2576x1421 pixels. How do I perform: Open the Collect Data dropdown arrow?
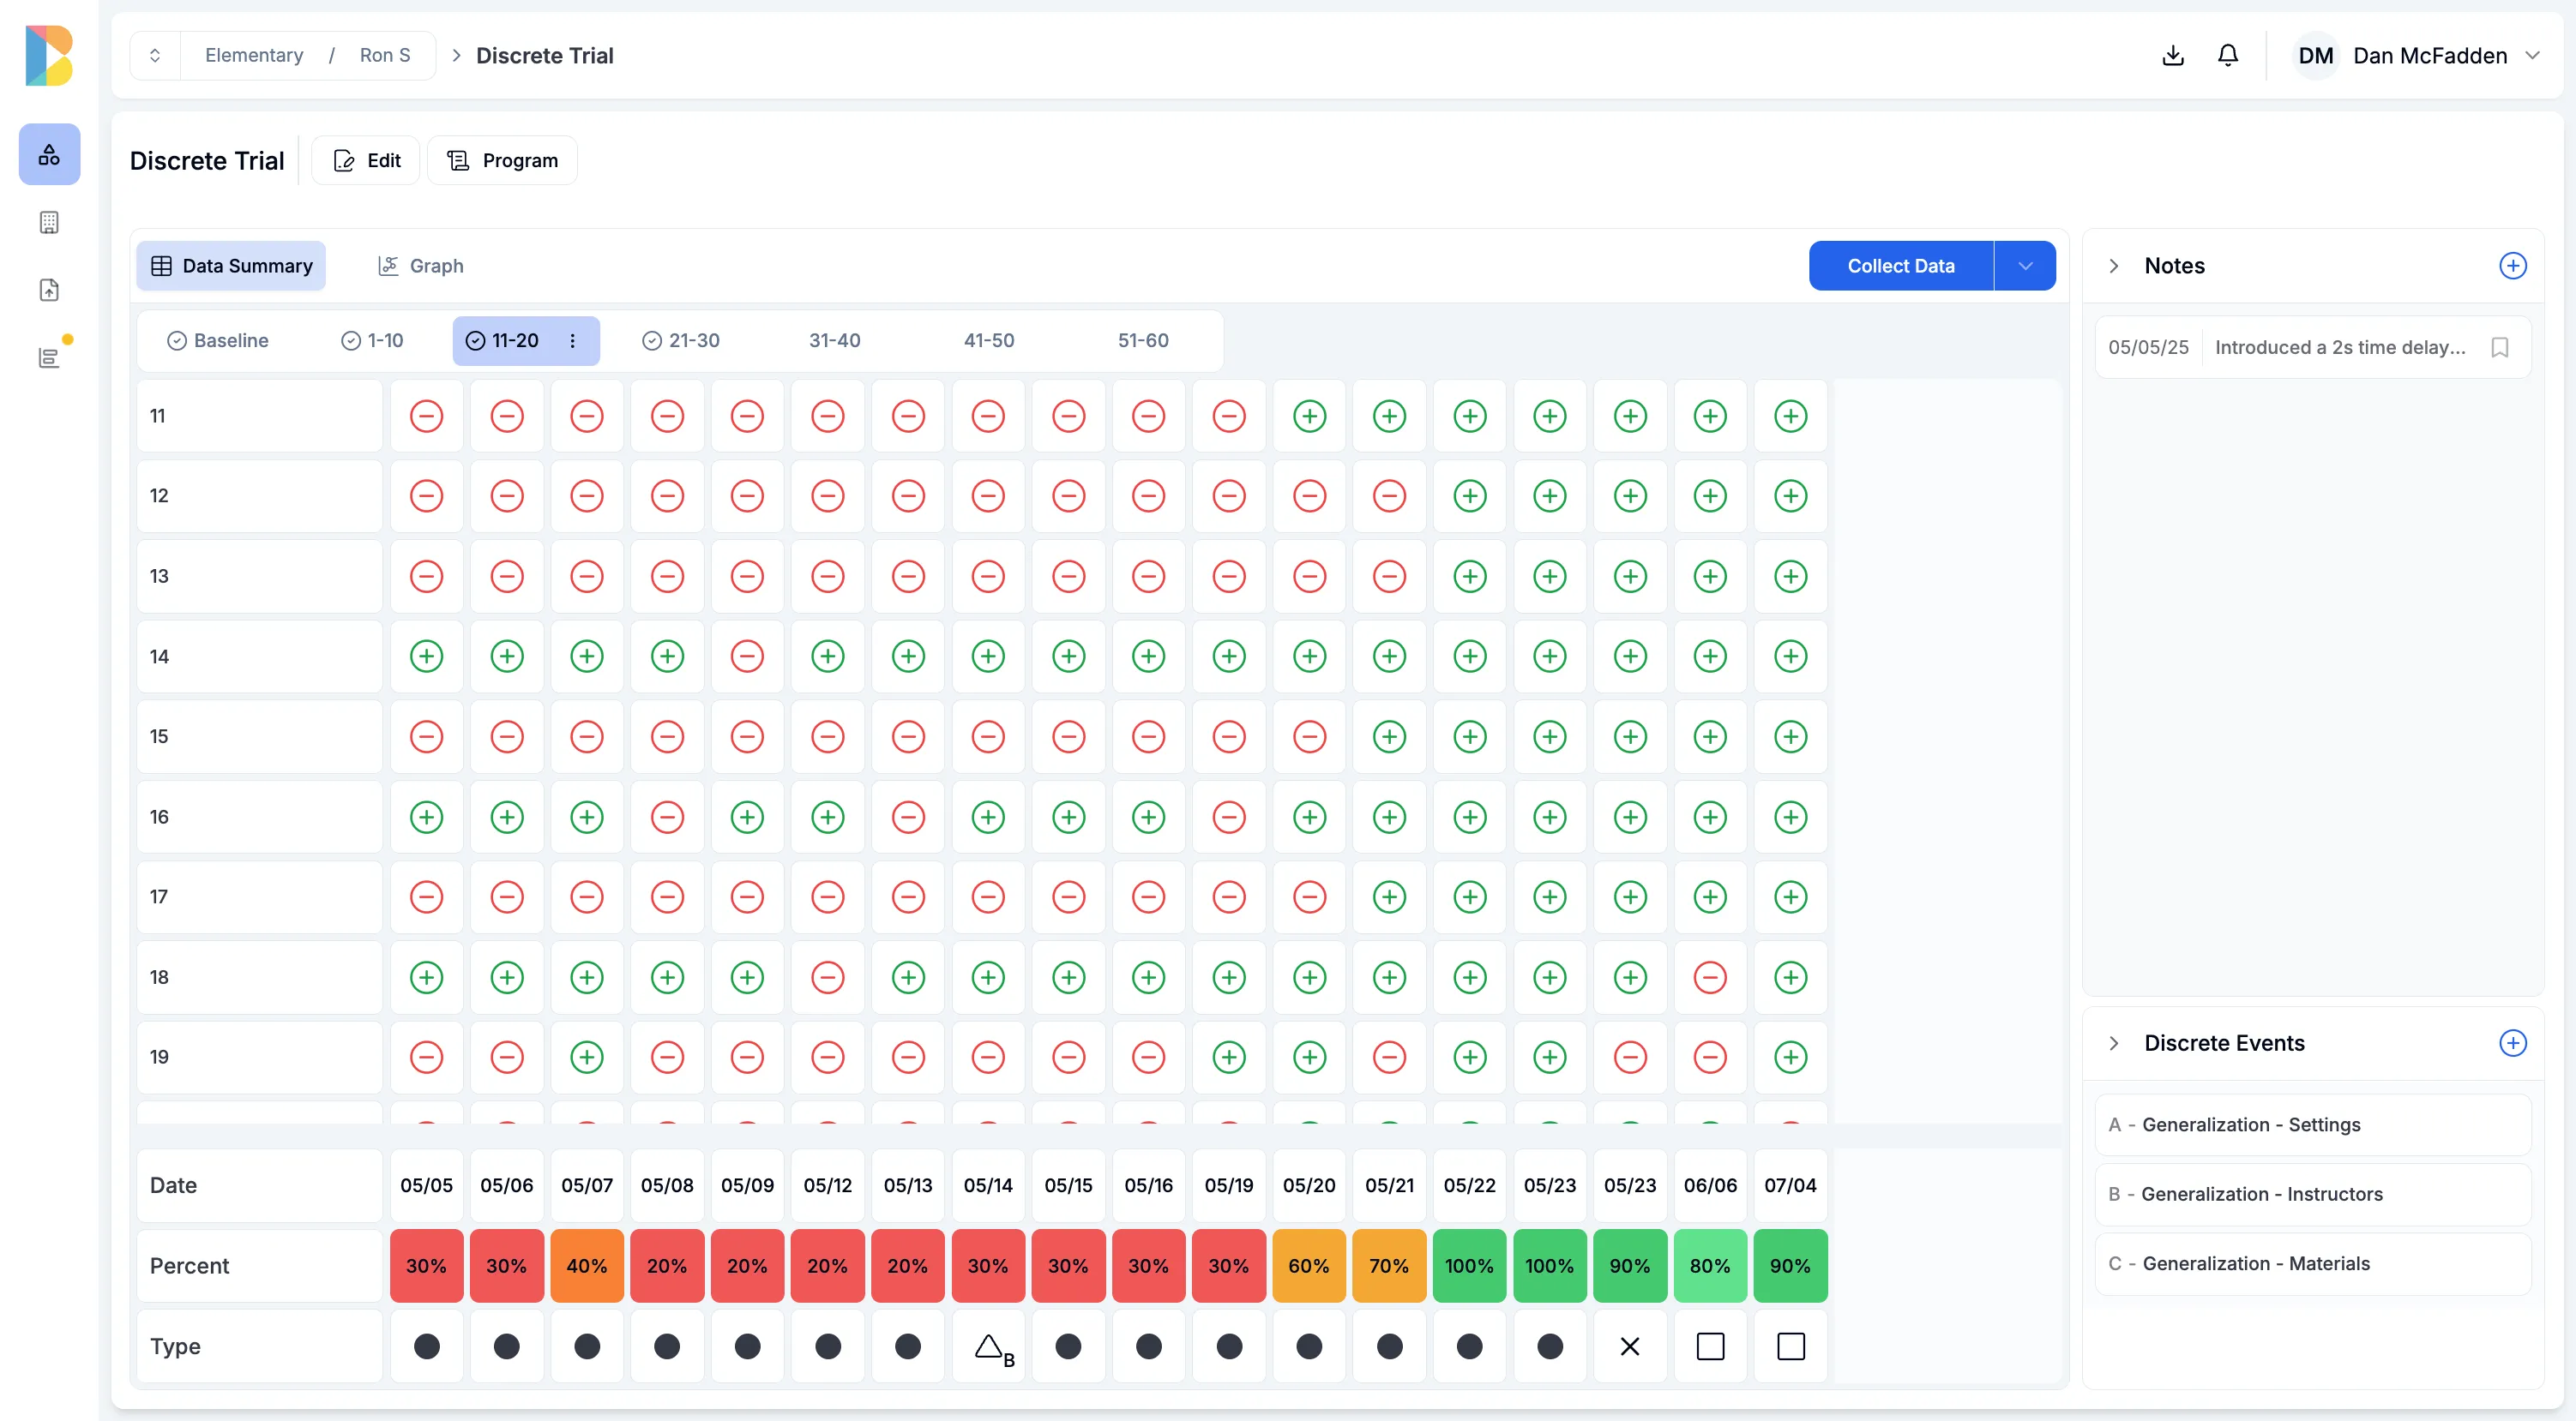coord(2025,266)
